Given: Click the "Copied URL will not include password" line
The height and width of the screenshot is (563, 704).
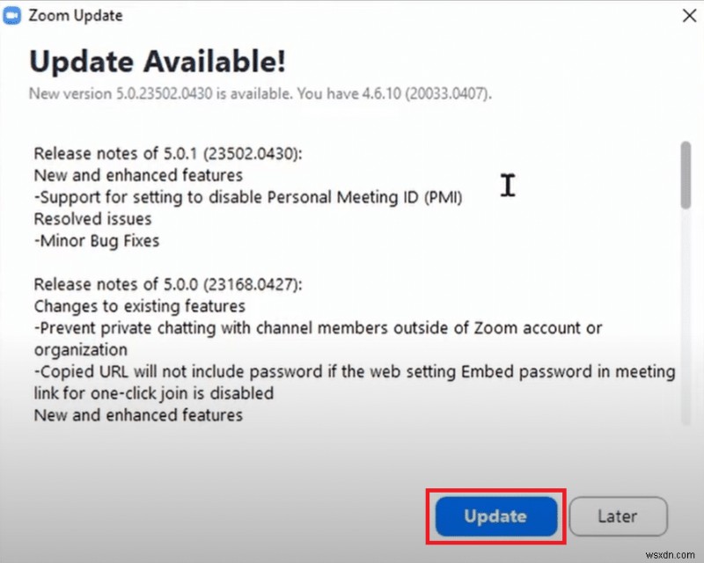Looking at the screenshot, I should (354, 371).
